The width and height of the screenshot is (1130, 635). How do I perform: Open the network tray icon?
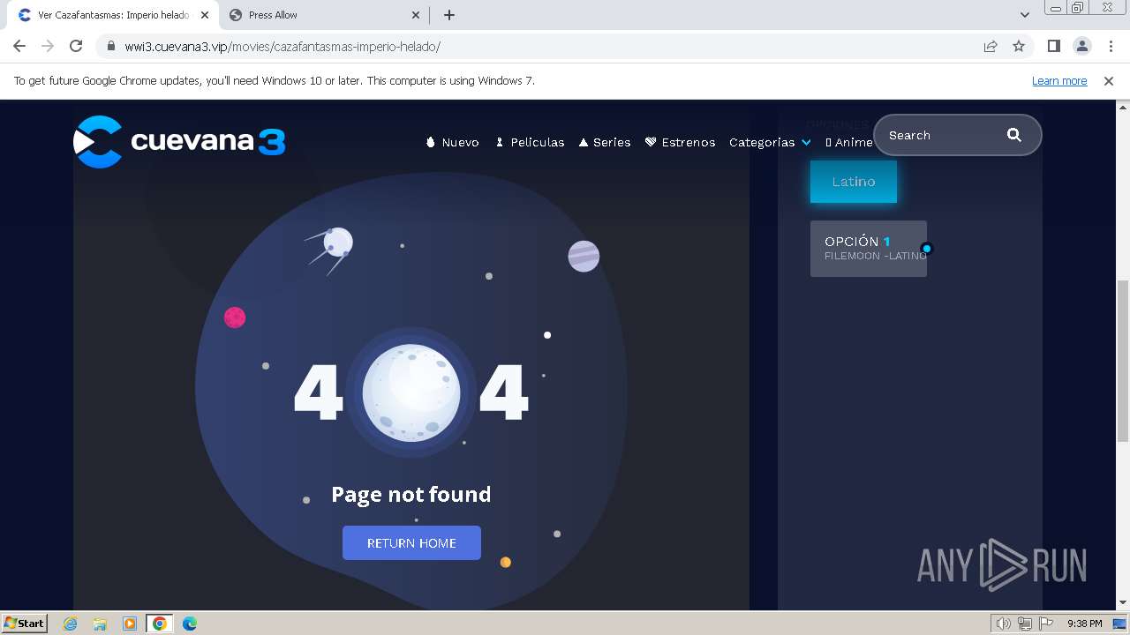coord(1025,624)
